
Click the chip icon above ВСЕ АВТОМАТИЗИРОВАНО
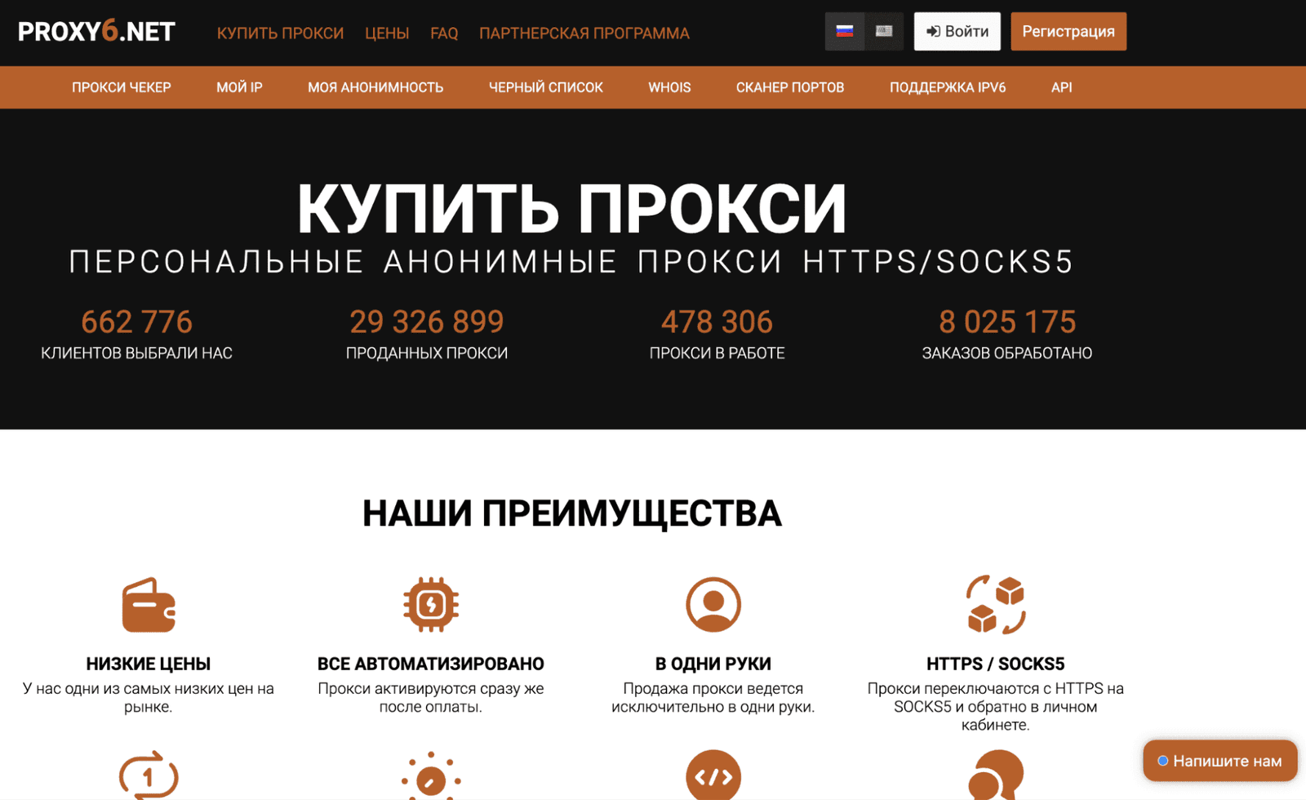click(x=431, y=605)
